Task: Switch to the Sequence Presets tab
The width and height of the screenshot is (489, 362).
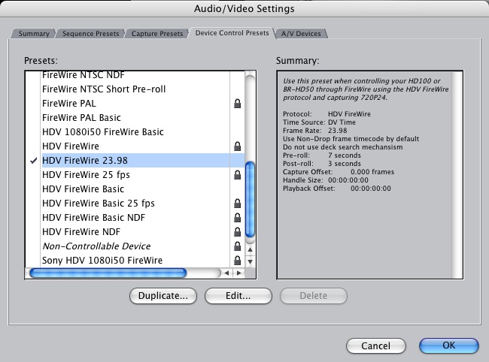Action: 90,34
